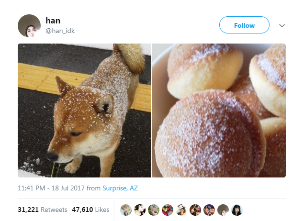Click the seventh liker avatar with the blue background
The width and height of the screenshot is (304, 221).
click(x=209, y=210)
